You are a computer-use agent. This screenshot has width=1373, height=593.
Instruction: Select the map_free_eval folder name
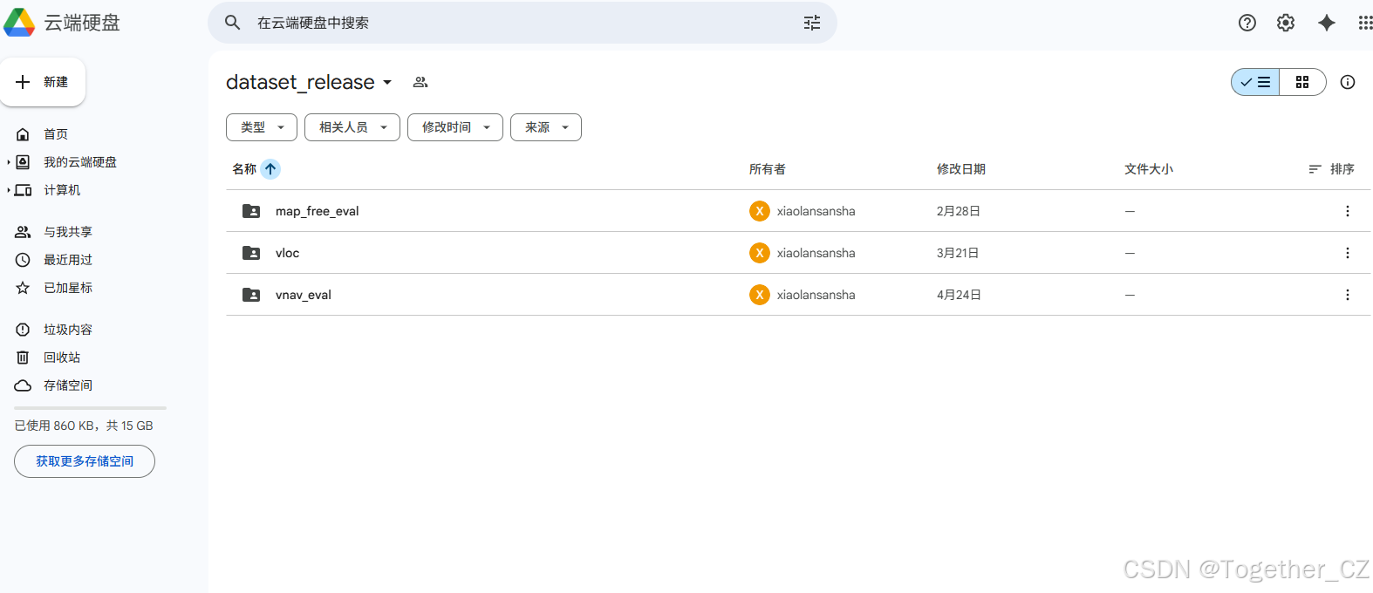pos(318,211)
